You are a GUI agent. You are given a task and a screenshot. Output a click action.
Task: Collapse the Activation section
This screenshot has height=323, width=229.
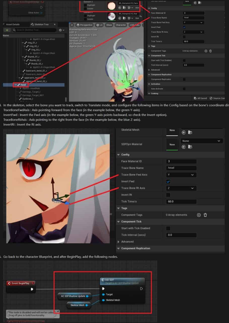coord(149,84)
